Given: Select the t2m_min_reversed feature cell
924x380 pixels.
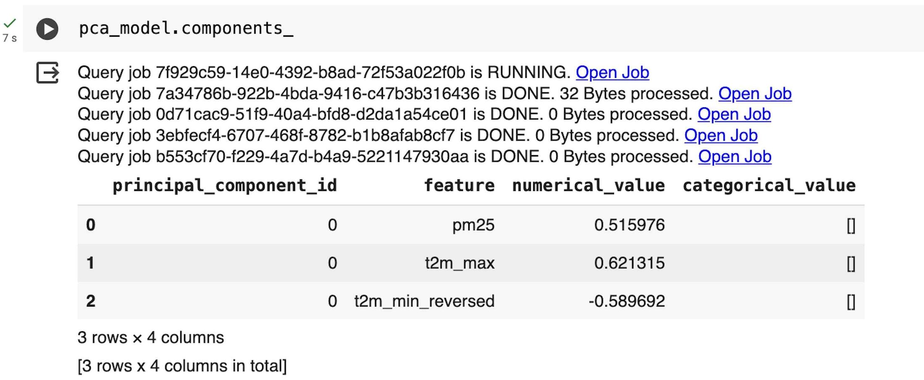Looking at the screenshot, I should click(x=424, y=301).
